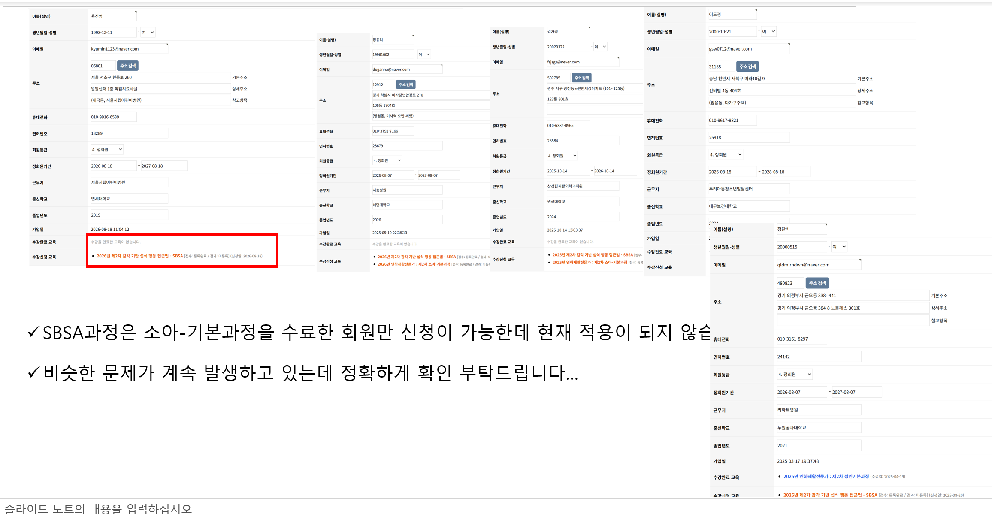Expand 회원등급 dropdown in 김가령's form
Screen dimensions: 992x514
pyautogui.click(x=563, y=156)
